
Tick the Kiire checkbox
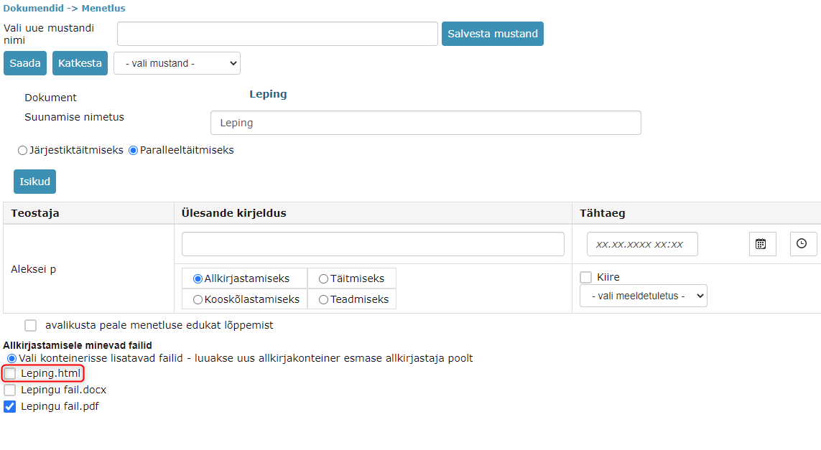click(x=586, y=277)
